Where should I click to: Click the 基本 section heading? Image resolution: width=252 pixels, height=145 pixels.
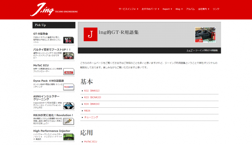click(87, 82)
